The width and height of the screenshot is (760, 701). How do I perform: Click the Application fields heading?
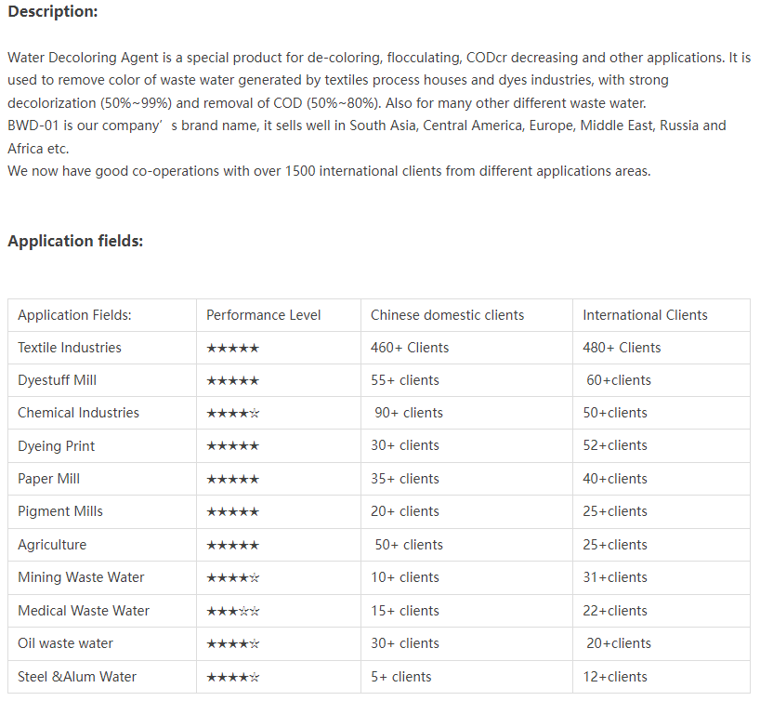point(75,241)
